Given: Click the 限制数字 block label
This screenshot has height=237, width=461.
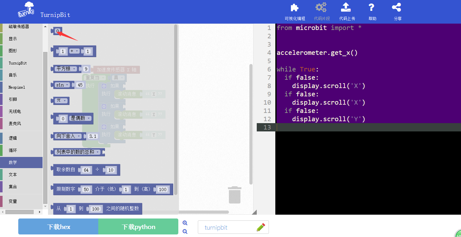Looking at the screenshot, I should click(66, 189).
